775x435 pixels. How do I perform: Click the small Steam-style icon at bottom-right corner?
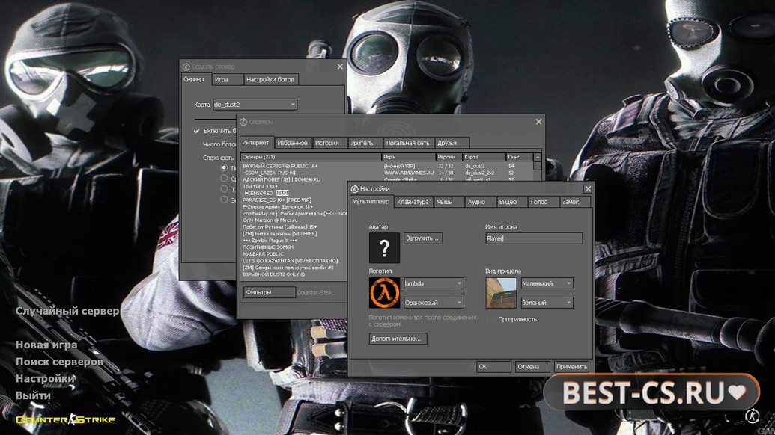753,416
